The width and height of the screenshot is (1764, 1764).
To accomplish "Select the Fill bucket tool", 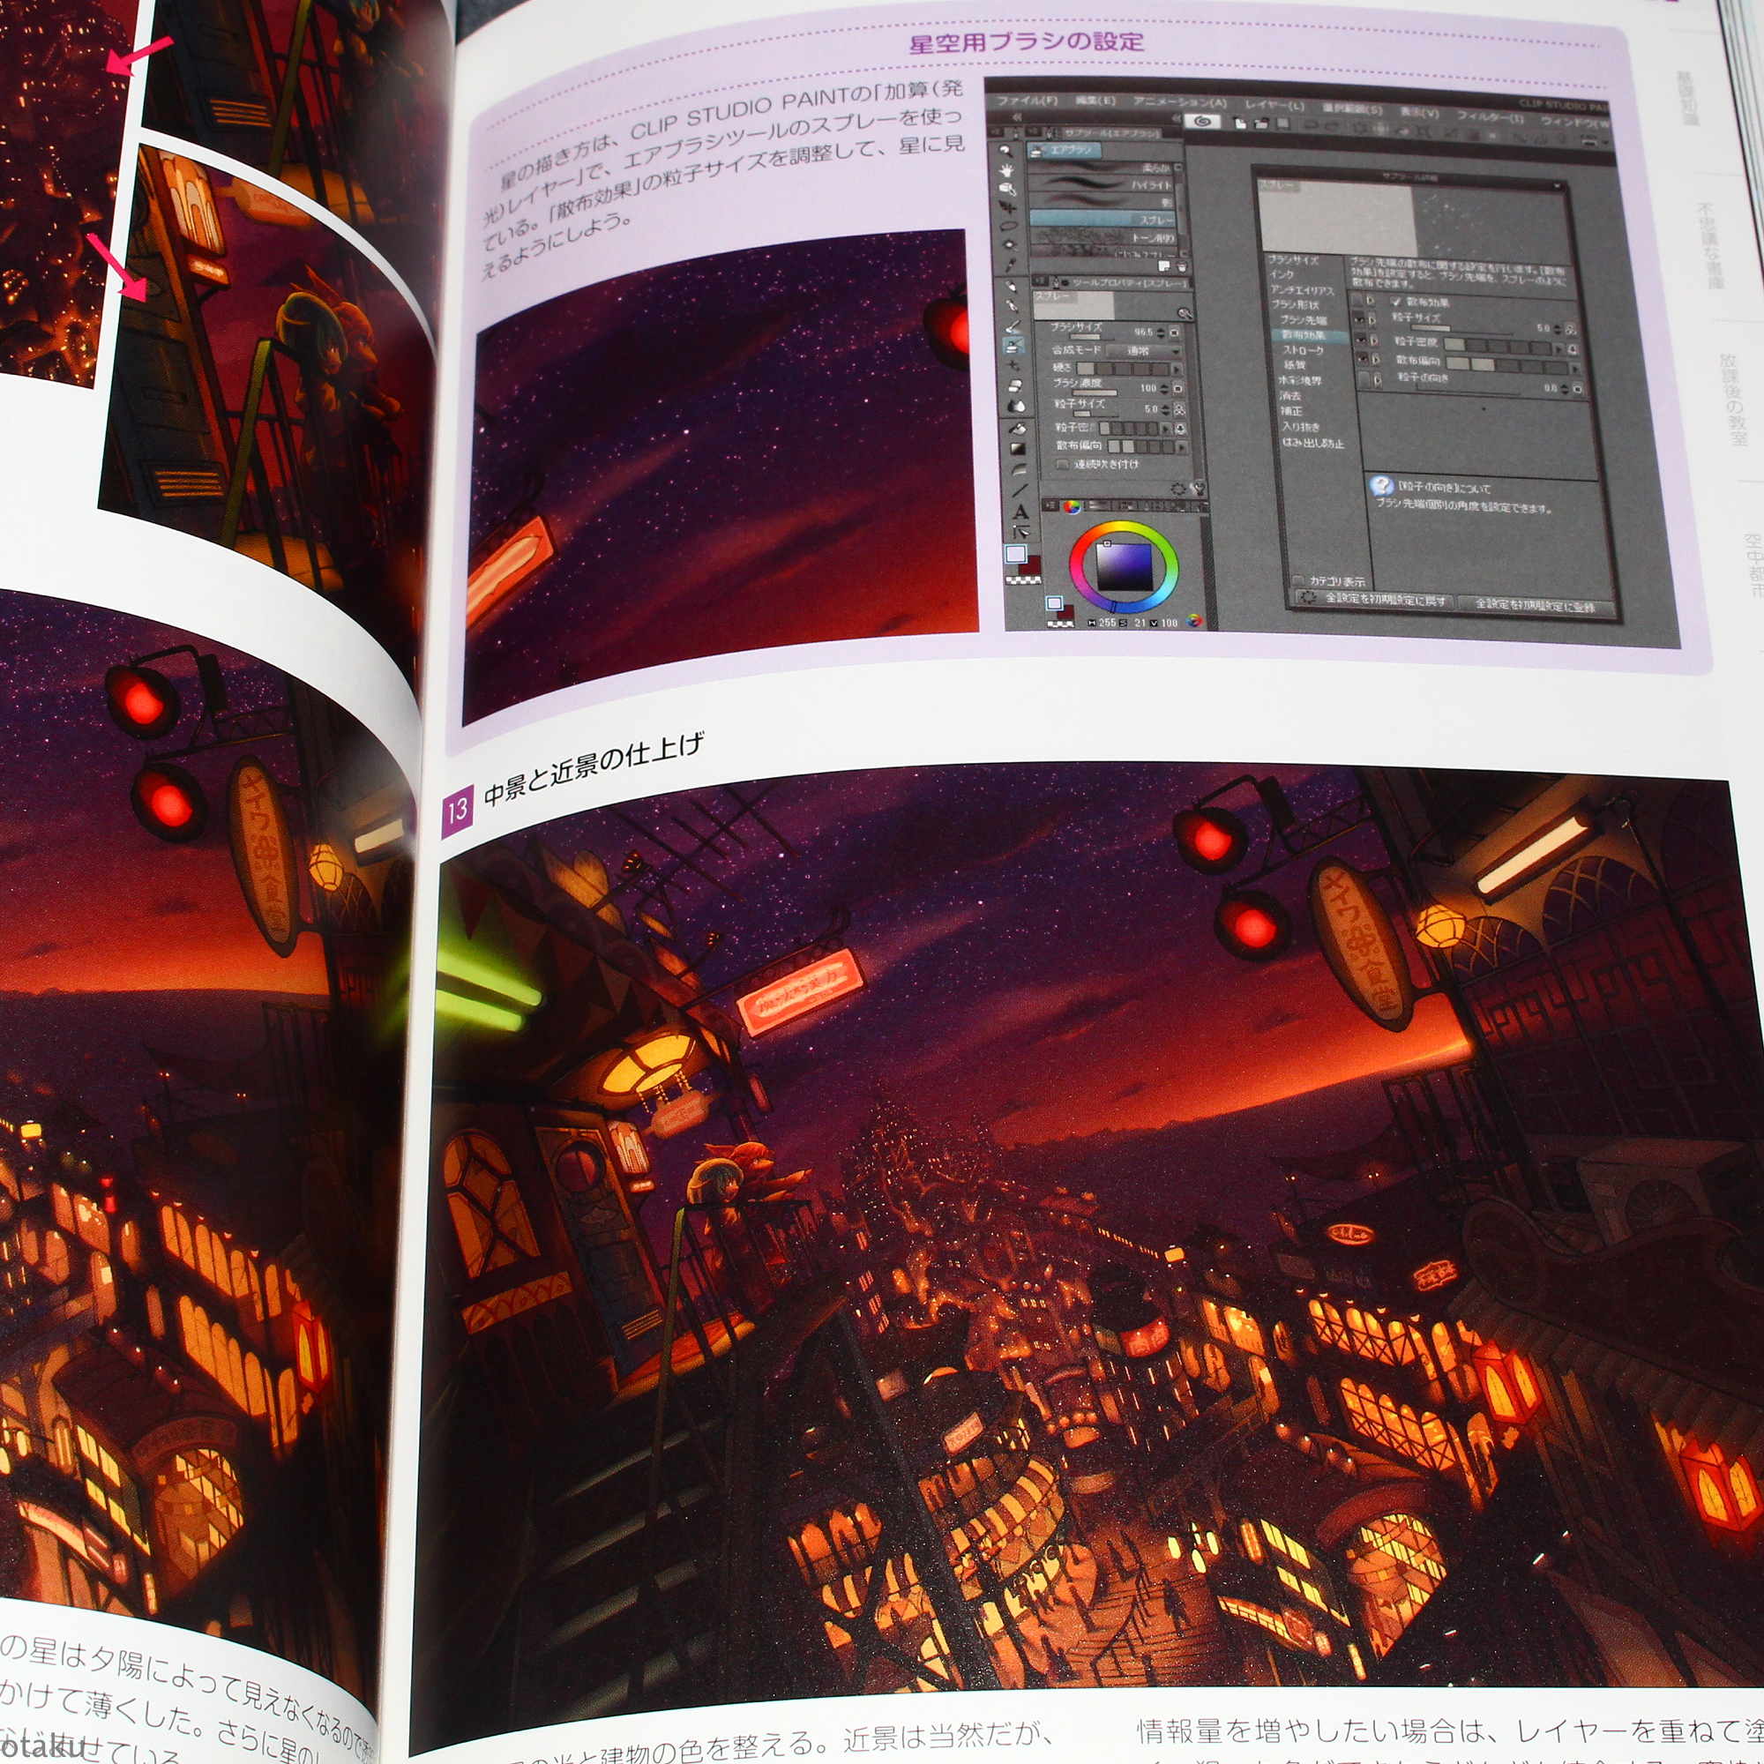I will pyautogui.click(x=1018, y=430).
